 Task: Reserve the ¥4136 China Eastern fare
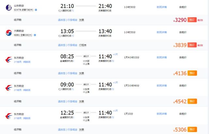[x=192, y=73]
